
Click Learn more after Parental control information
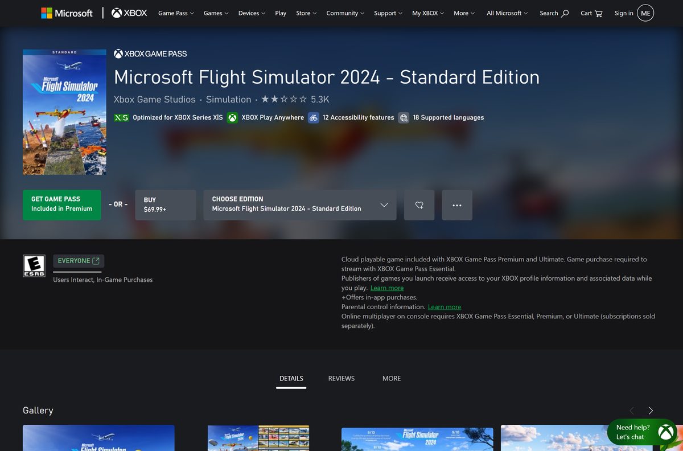pyautogui.click(x=445, y=307)
